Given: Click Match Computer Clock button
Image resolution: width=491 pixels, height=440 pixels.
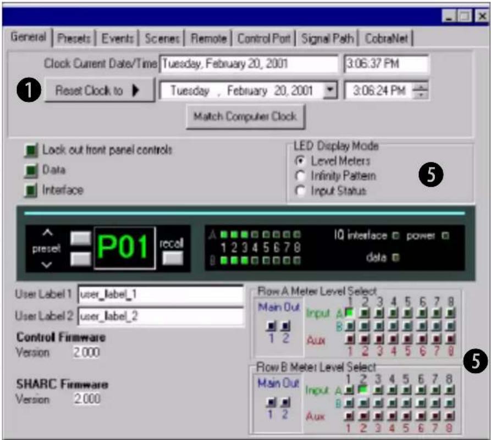Looking at the screenshot, I should (x=245, y=116).
